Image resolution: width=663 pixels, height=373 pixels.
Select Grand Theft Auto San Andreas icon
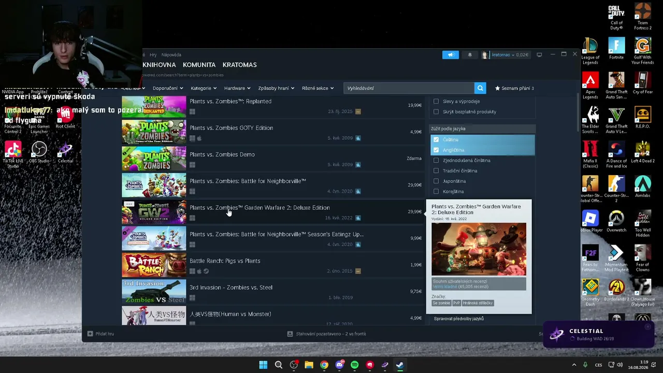click(x=616, y=85)
